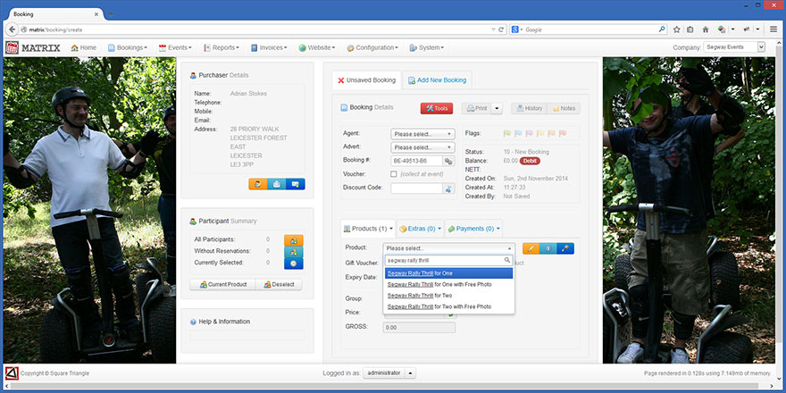
Task: Choose Segway Rally Thrill for Two with Free Photo
Action: [x=448, y=306]
